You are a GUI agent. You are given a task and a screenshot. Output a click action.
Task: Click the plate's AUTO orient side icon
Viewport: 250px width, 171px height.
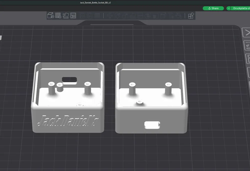(x=247, y=45)
